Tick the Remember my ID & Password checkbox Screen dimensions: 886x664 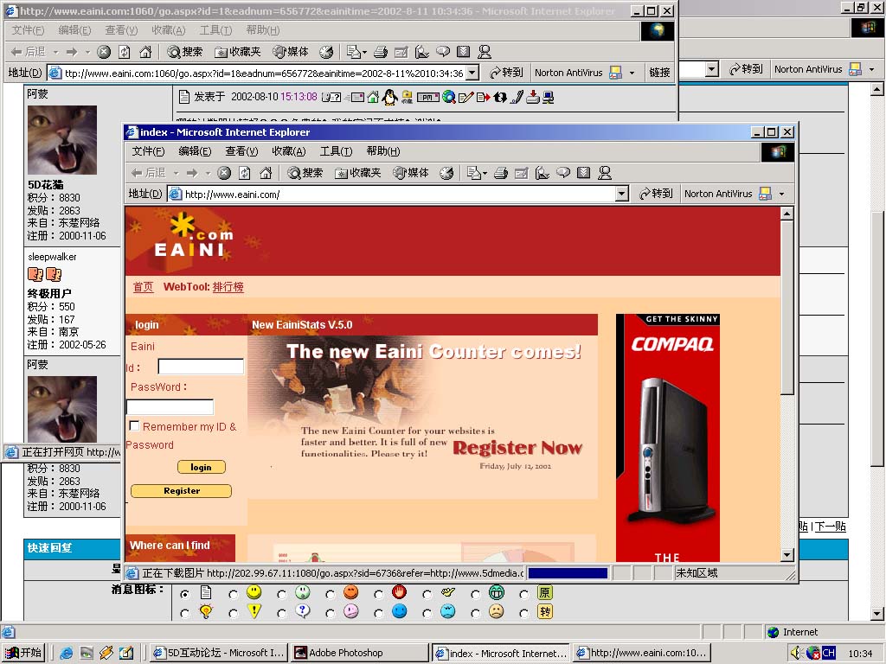coord(134,425)
